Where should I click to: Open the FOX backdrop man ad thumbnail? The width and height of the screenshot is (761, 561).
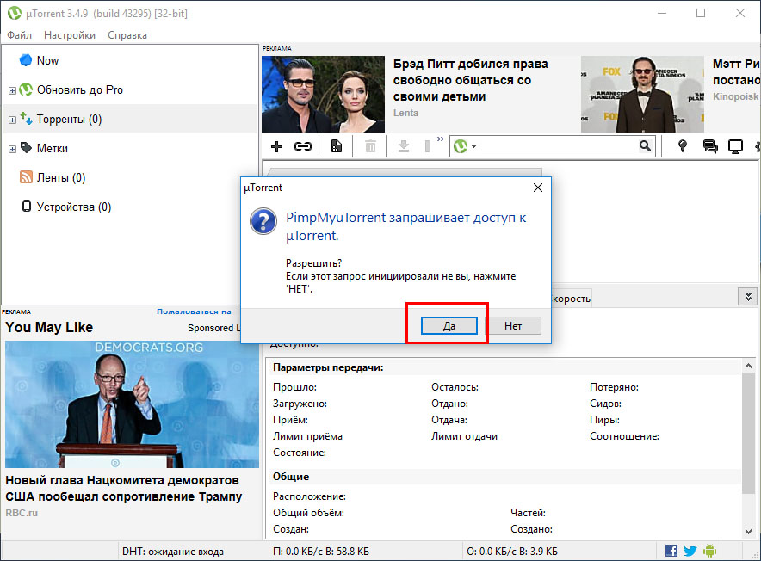(x=642, y=94)
